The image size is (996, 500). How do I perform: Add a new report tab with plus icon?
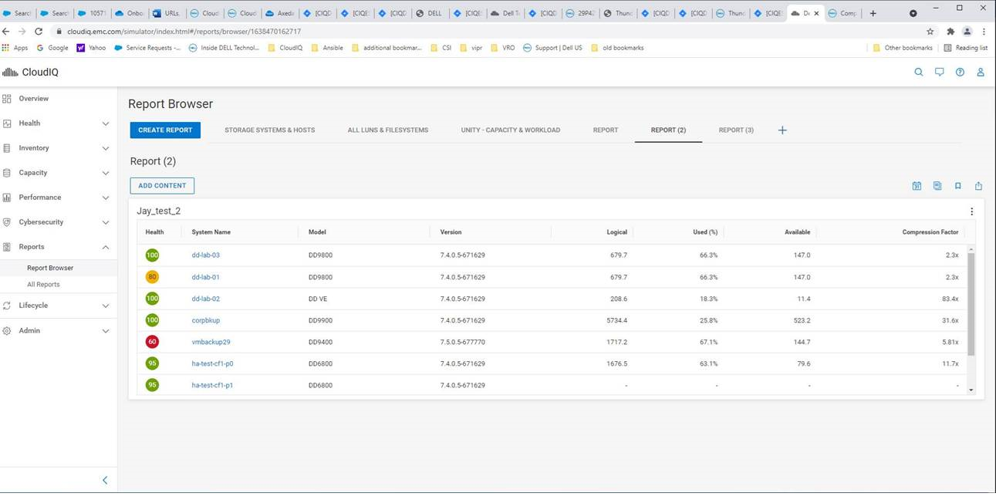tap(782, 130)
